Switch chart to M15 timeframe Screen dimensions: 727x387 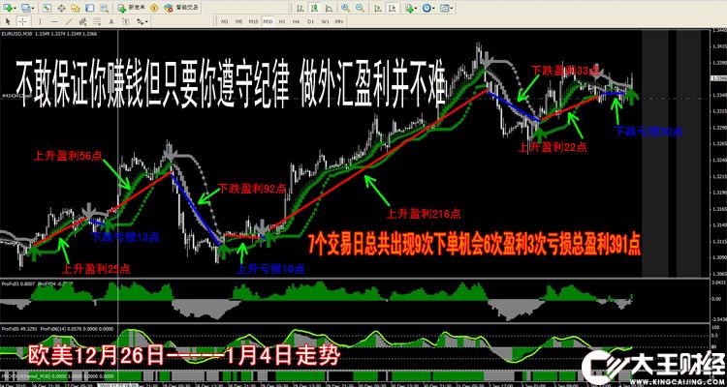254,21
